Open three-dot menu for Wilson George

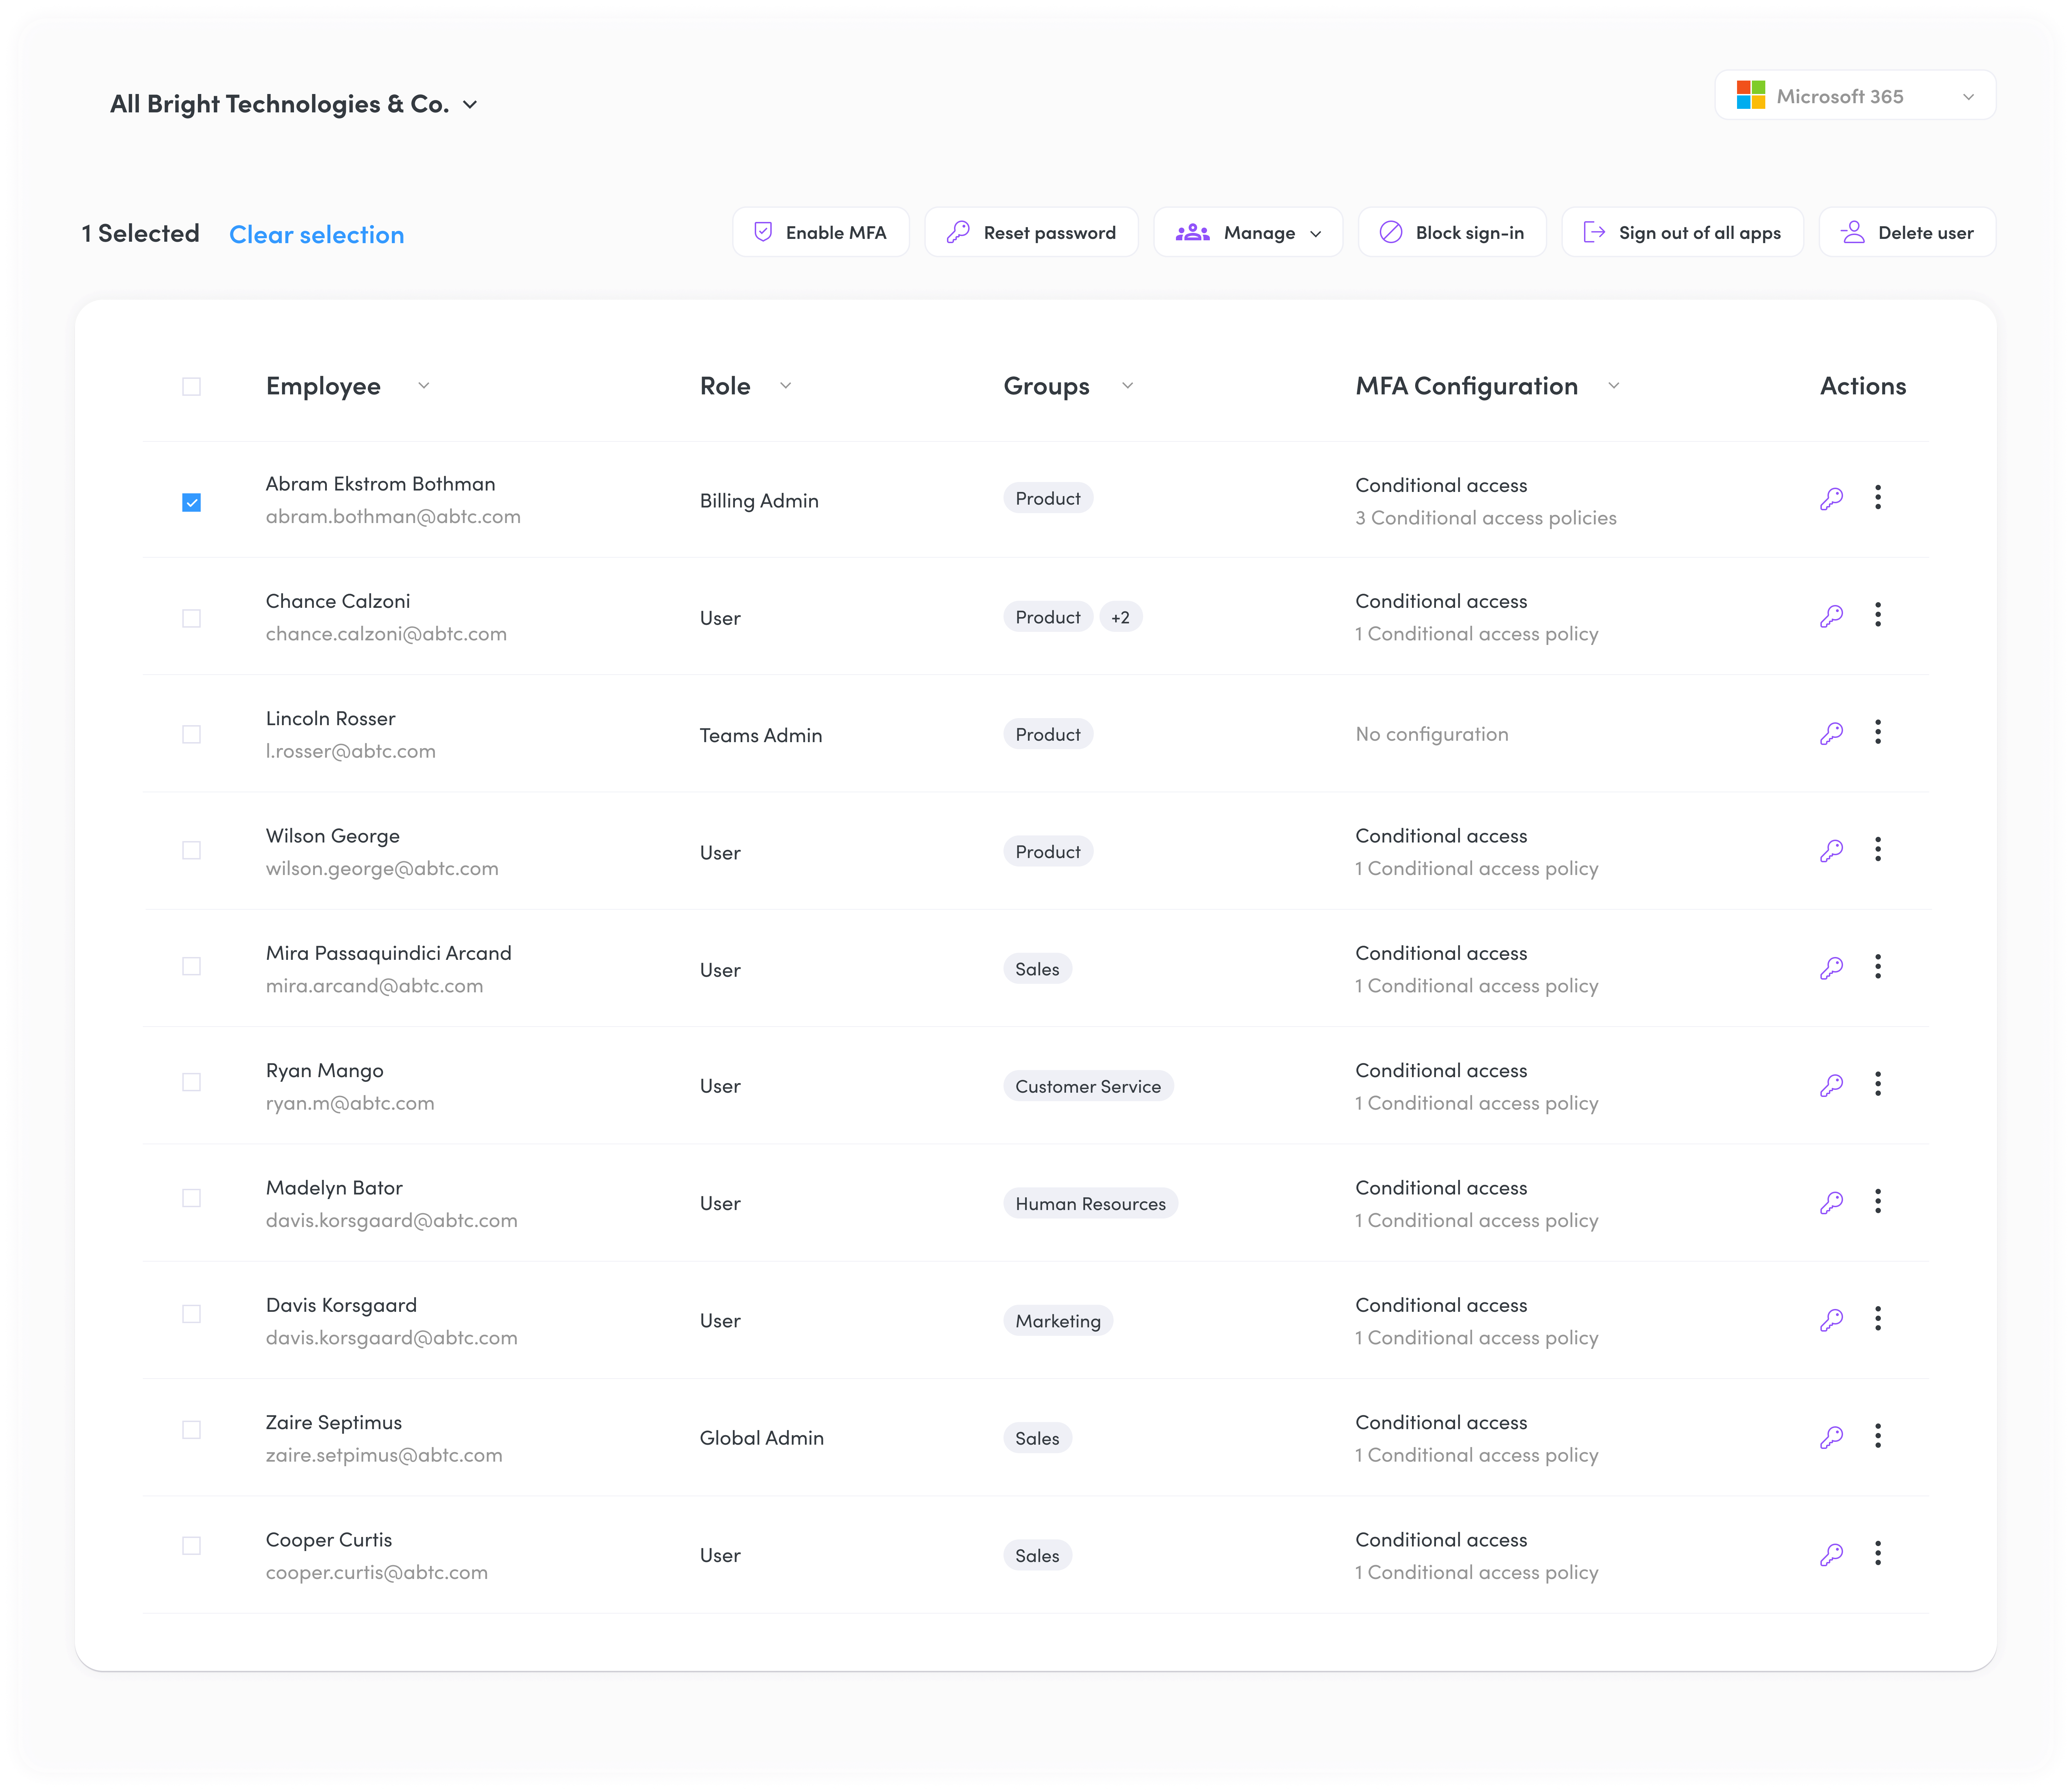tap(1878, 849)
